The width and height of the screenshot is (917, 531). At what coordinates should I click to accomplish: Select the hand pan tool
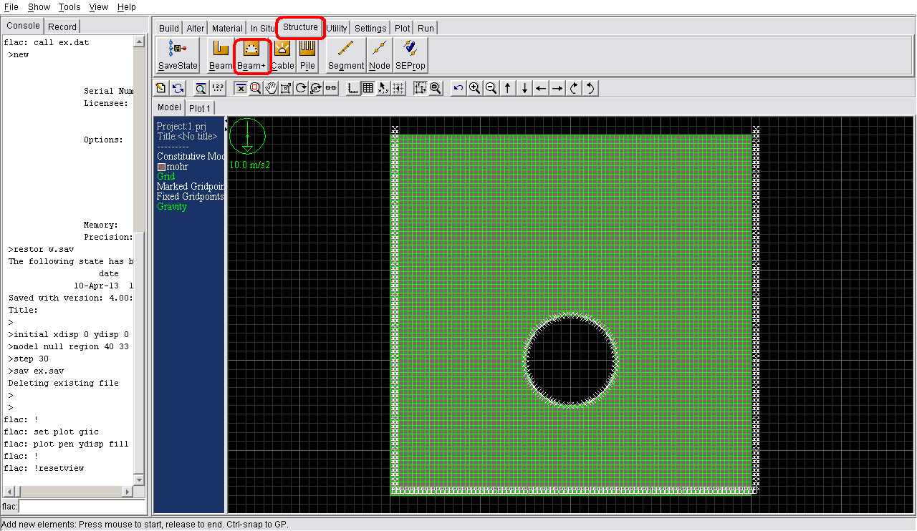click(x=271, y=88)
